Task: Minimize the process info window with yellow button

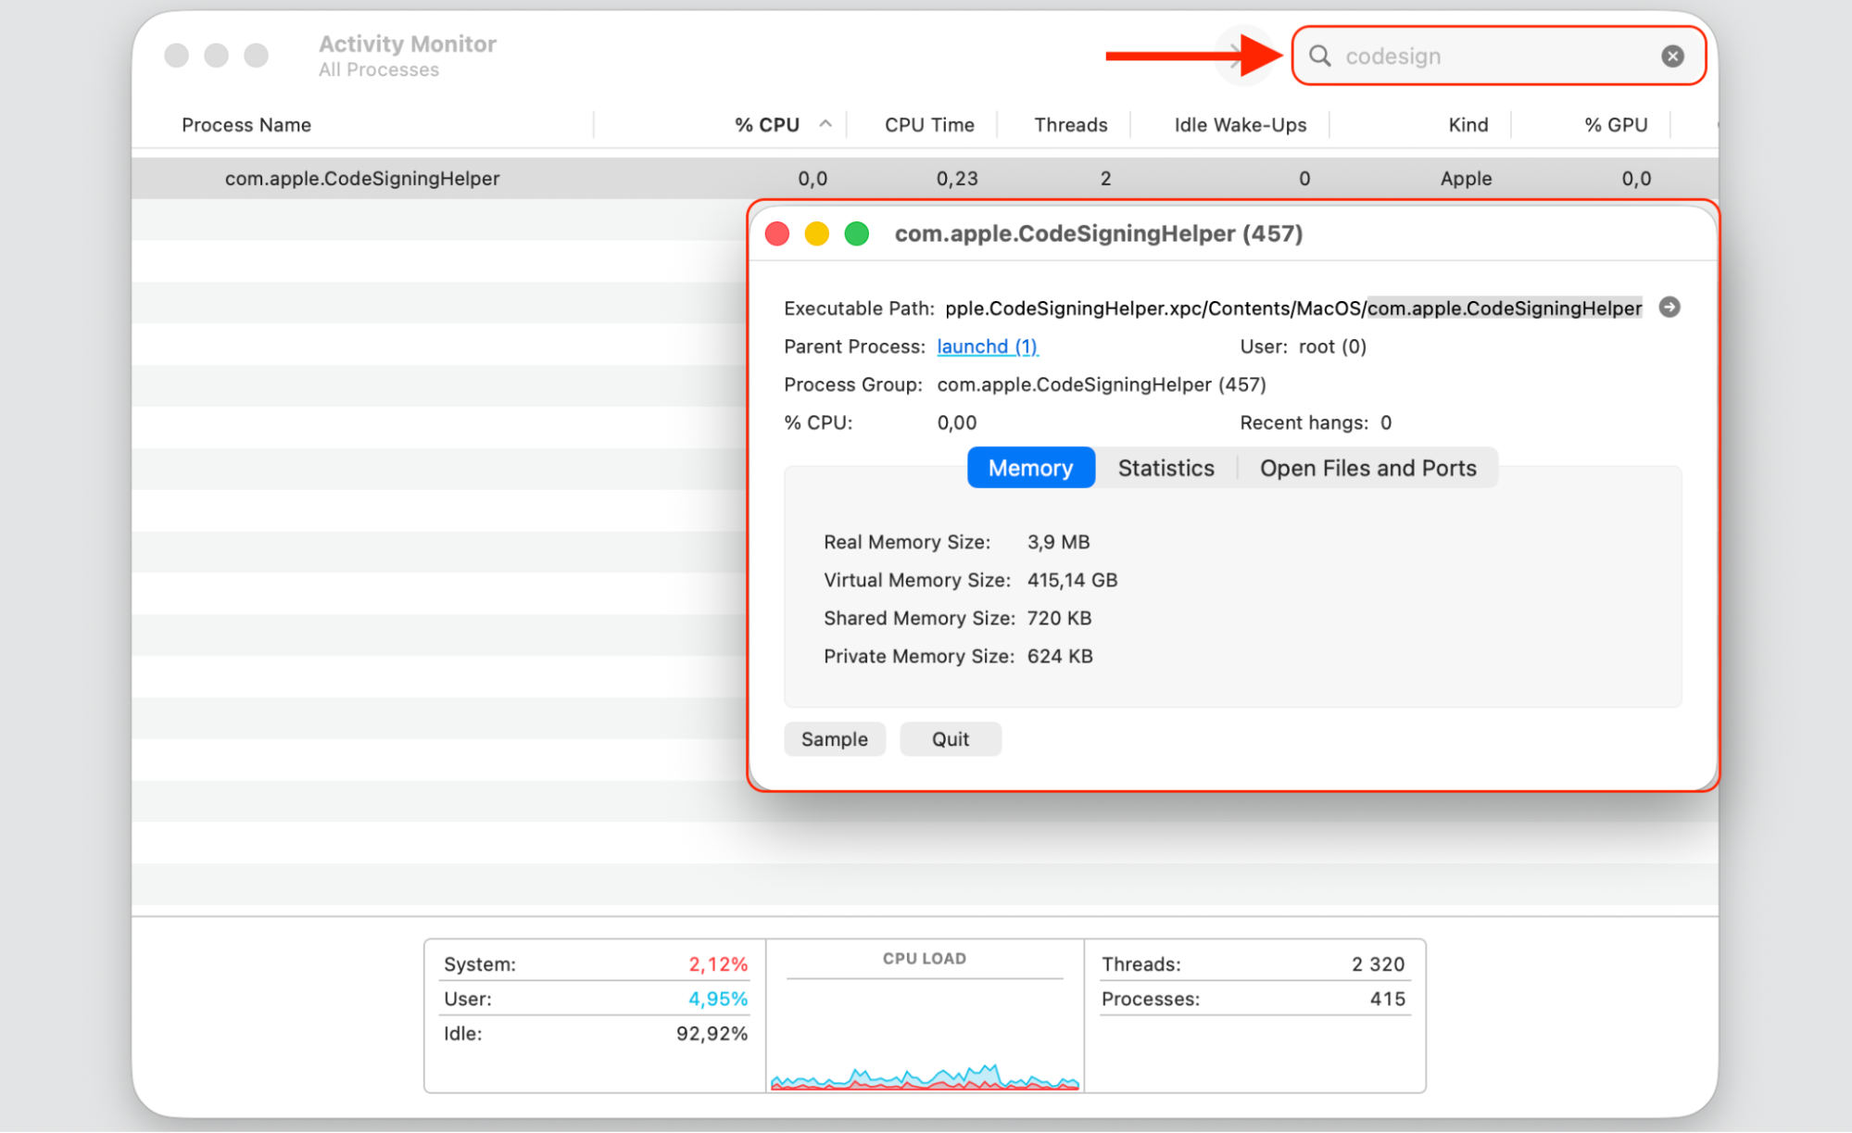Action: pyautogui.click(x=817, y=233)
